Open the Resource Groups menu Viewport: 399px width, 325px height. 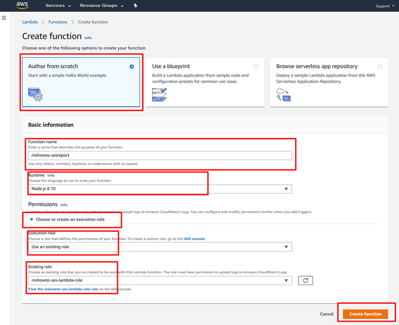coord(102,6)
